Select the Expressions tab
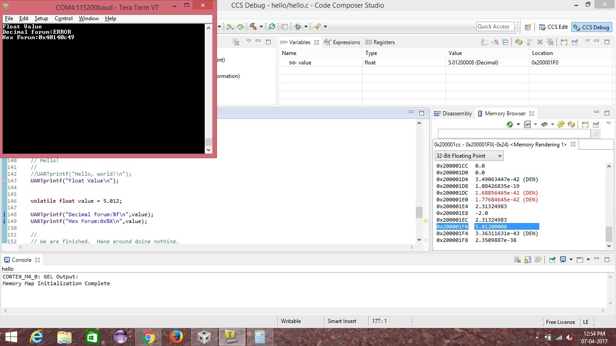Image resolution: width=616 pixels, height=346 pixels. tap(342, 42)
